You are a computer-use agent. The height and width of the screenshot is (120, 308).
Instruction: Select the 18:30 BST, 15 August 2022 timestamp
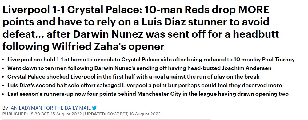point(56,114)
